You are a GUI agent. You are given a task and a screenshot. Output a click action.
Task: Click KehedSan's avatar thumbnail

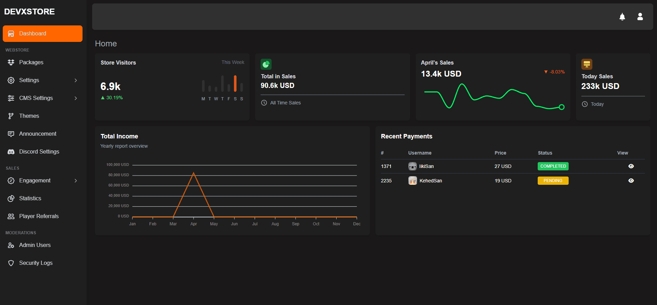pyautogui.click(x=413, y=181)
